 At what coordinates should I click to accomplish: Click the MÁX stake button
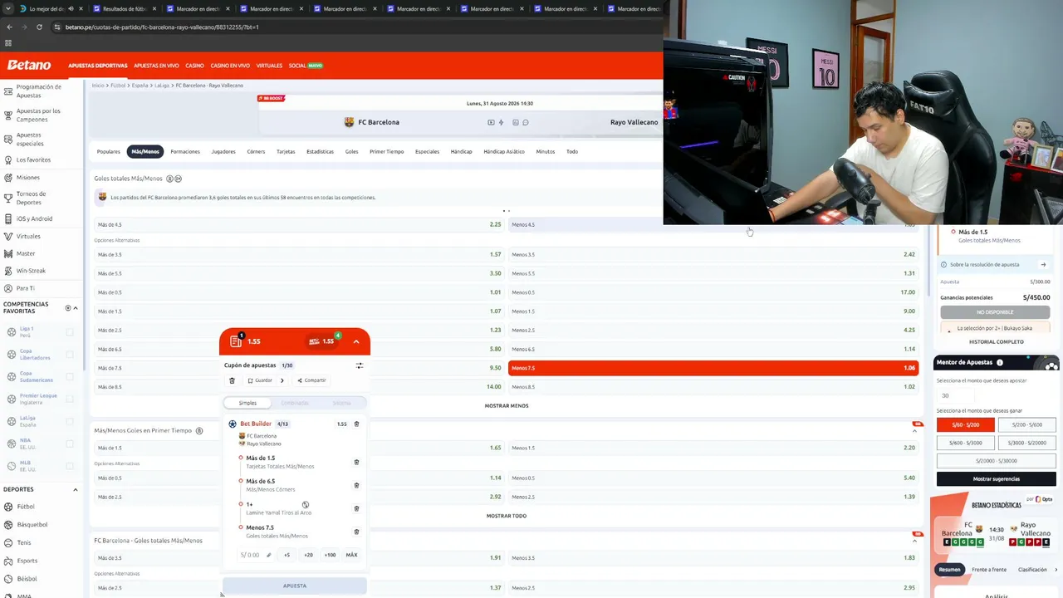pyautogui.click(x=352, y=555)
